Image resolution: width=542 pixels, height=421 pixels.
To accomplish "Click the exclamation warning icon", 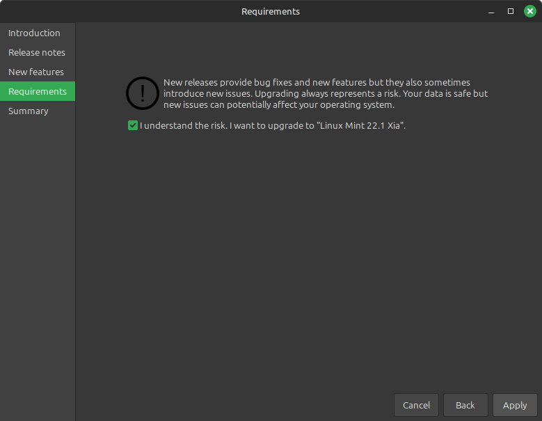I will coord(142,93).
